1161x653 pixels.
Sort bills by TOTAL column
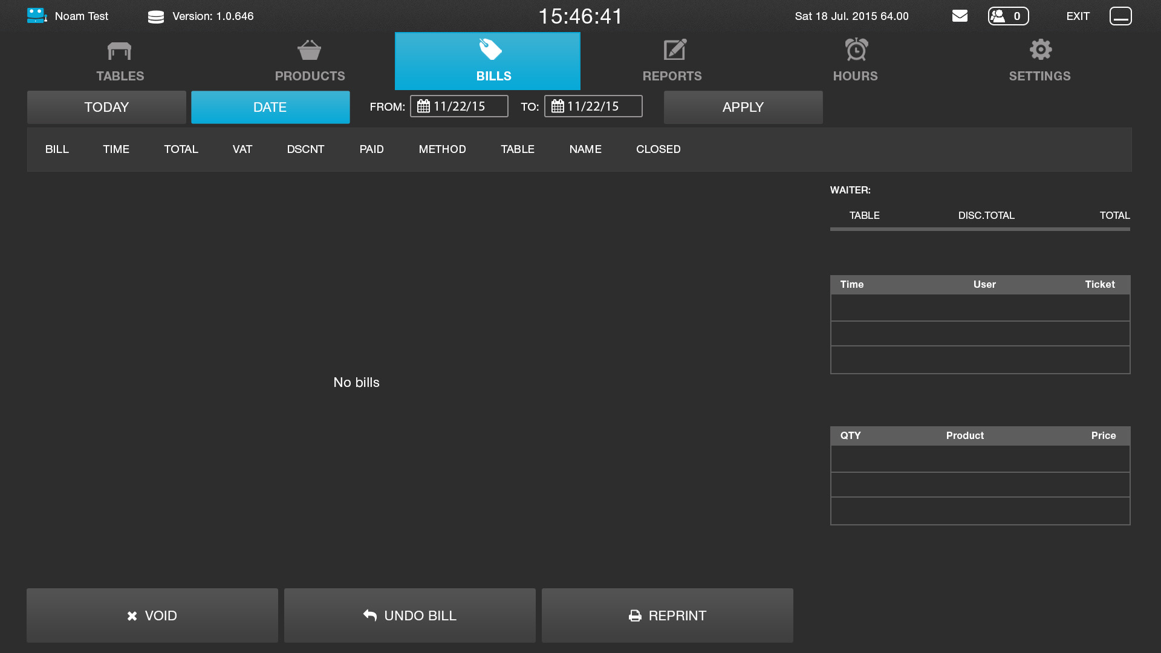pyautogui.click(x=181, y=149)
